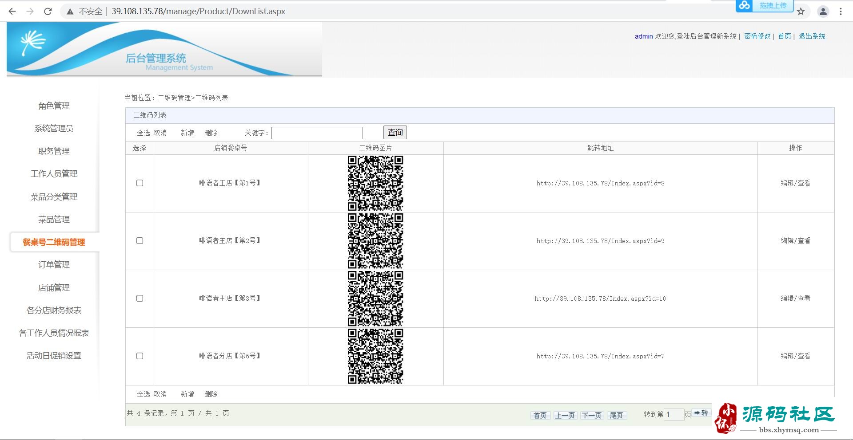Click the text 啡语者主店【第3号】

pyautogui.click(x=230, y=298)
